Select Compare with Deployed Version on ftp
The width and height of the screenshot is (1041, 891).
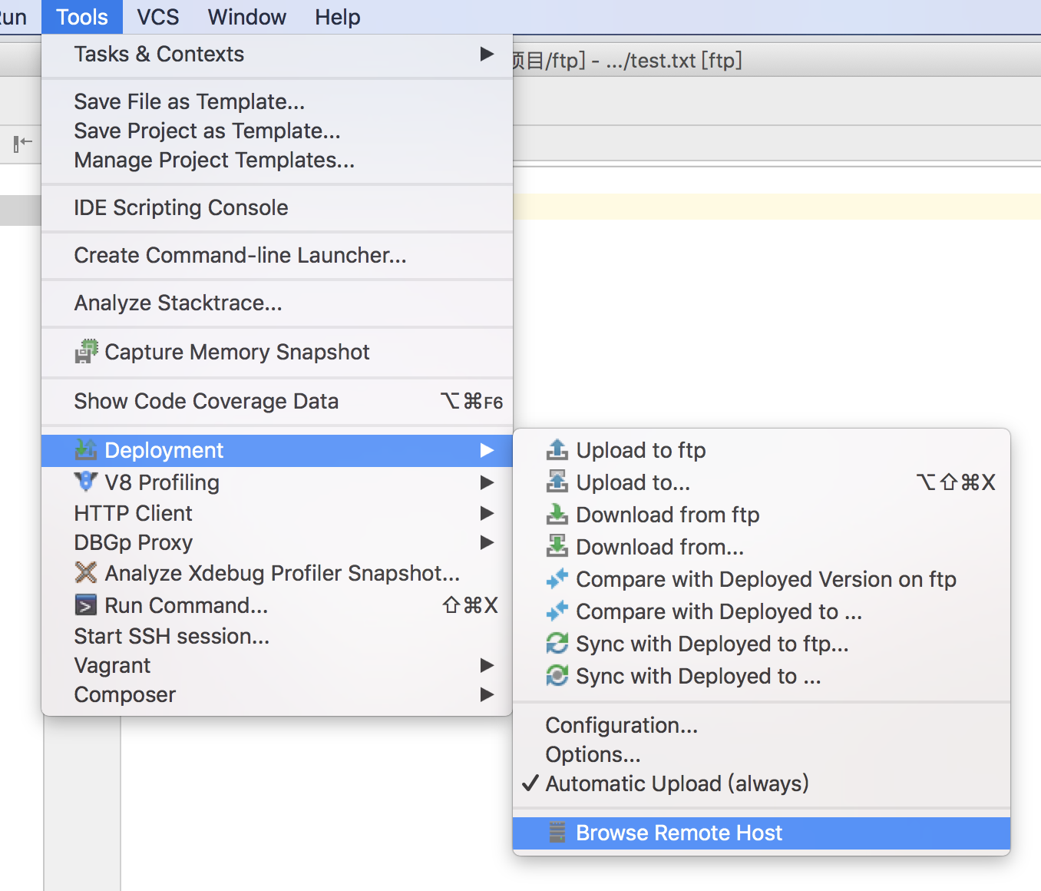click(762, 579)
